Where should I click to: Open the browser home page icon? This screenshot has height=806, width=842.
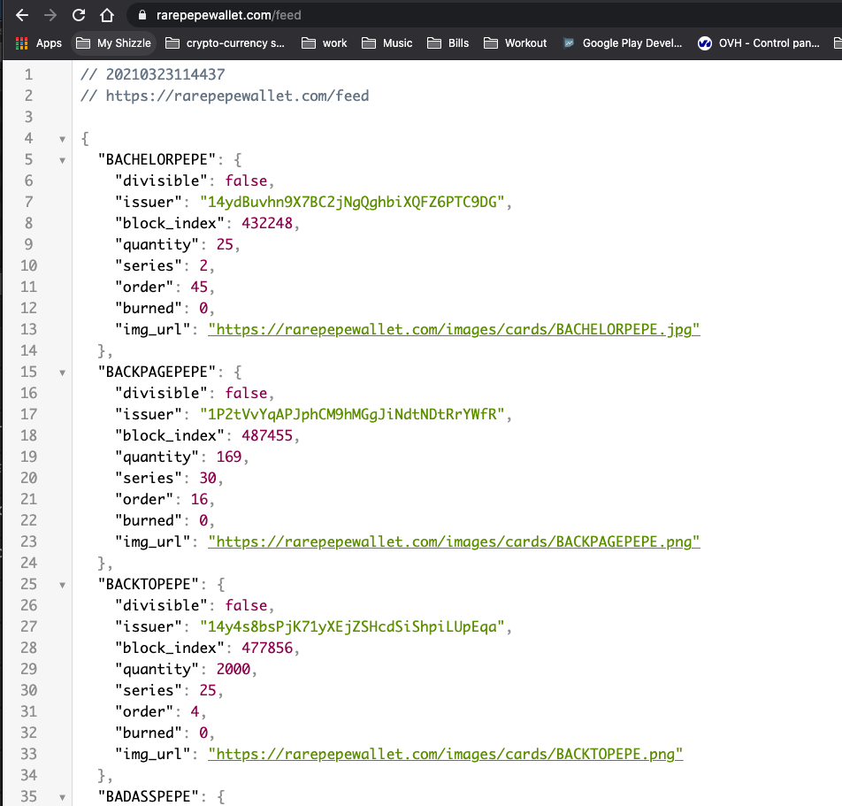tap(107, 15)
